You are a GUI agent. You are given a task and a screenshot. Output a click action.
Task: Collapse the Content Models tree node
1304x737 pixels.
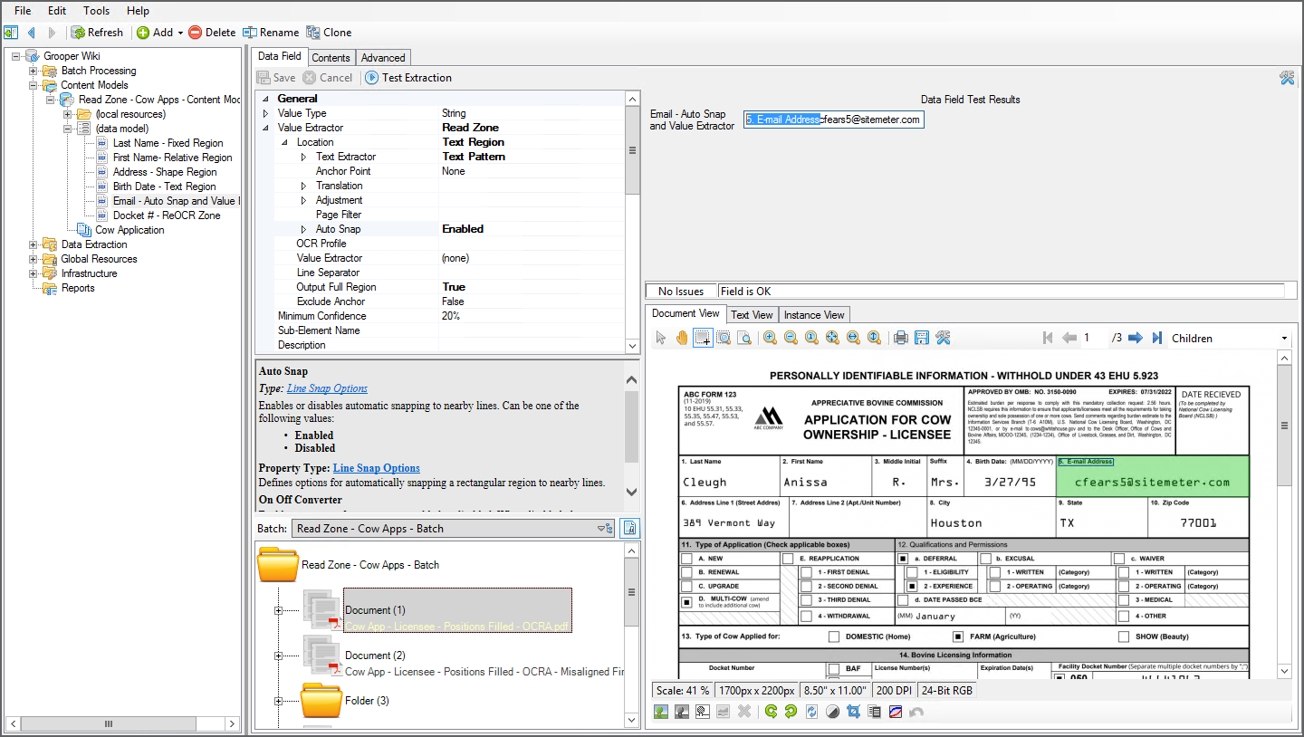[x=34, y=85]
